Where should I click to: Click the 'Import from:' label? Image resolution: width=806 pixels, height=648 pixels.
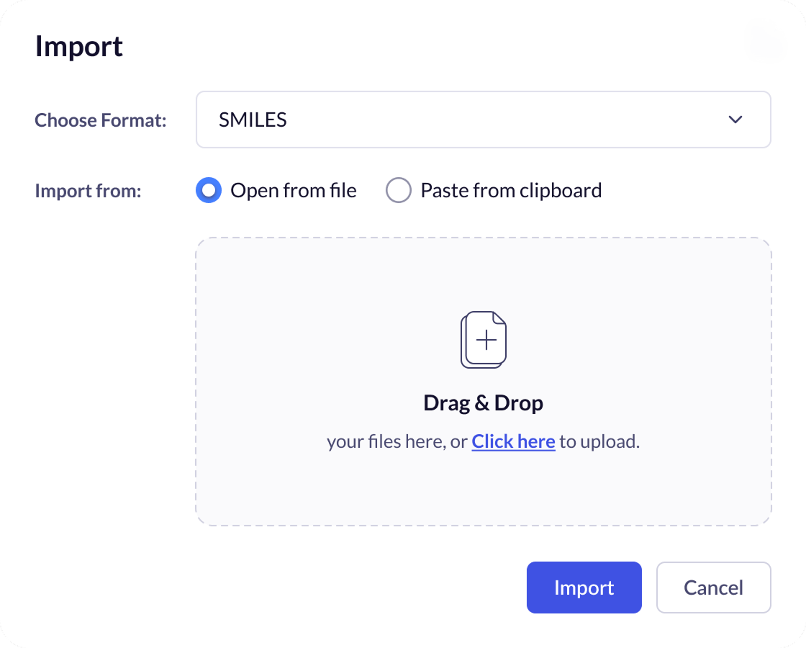tap(88, 191)
